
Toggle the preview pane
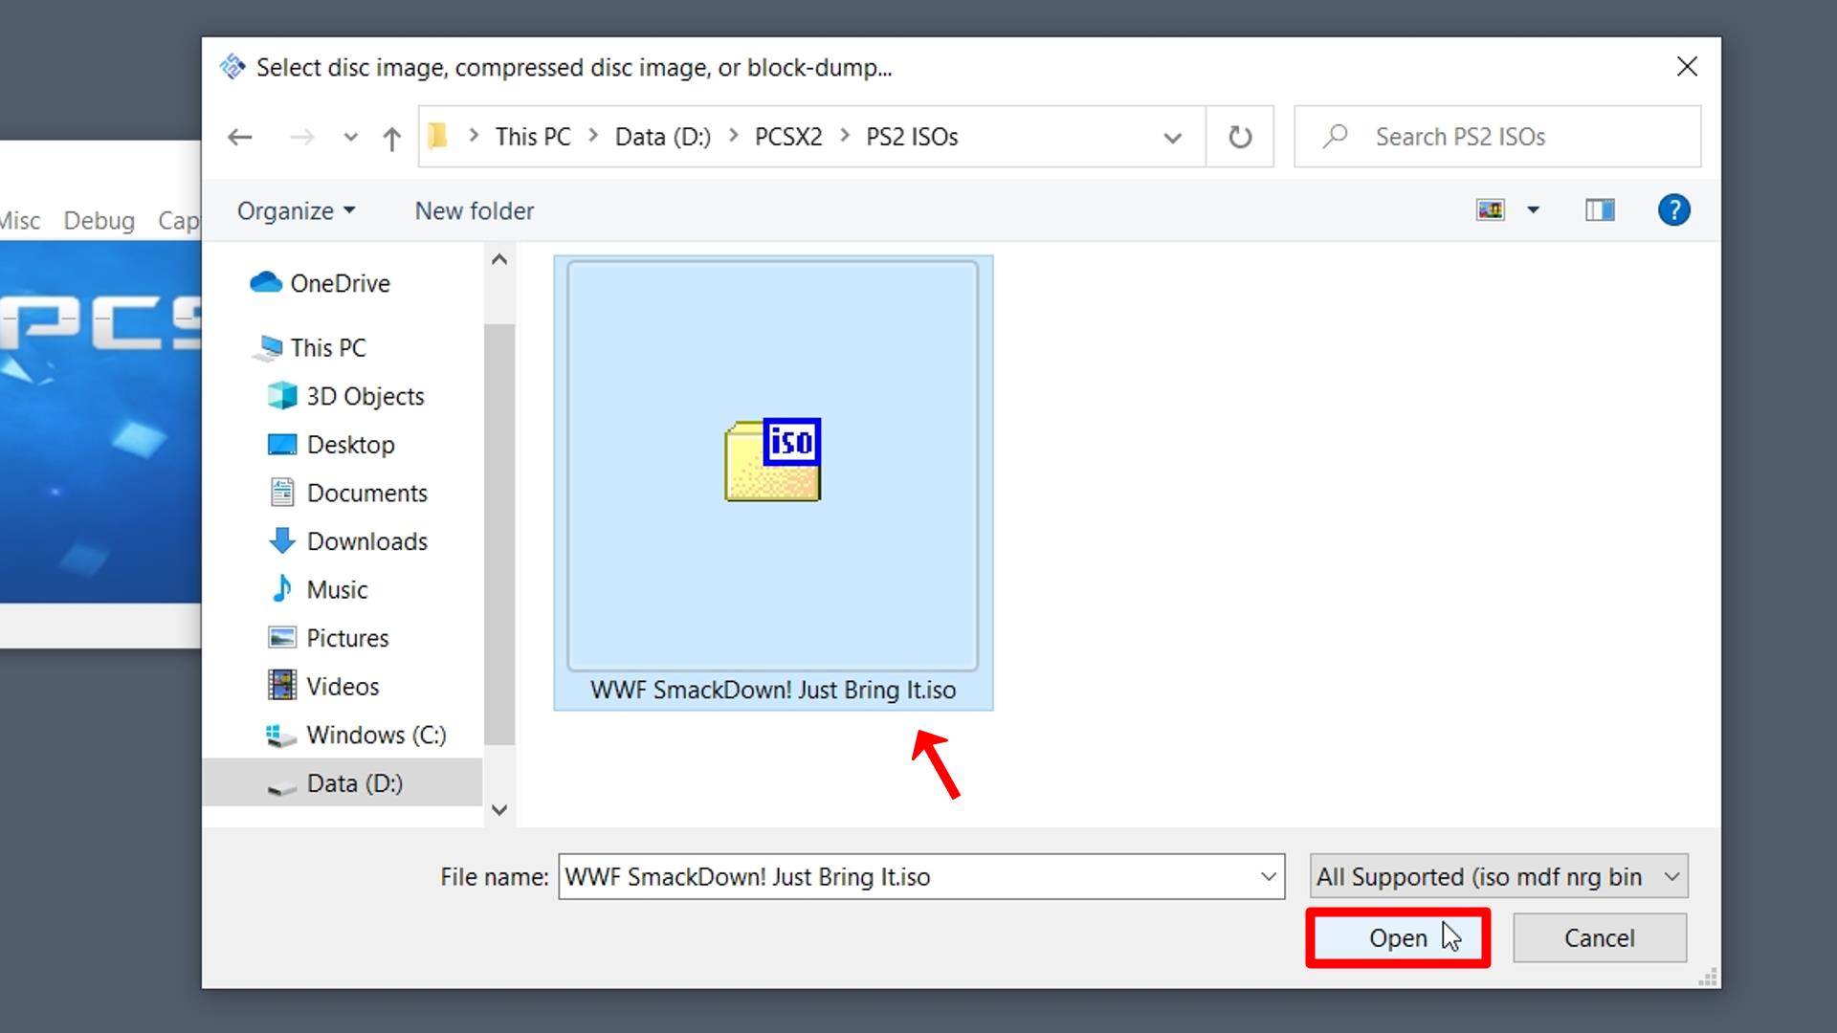pos(1600,209)
